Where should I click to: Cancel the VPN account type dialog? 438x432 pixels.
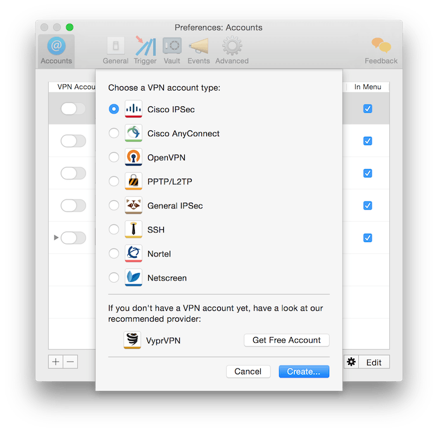point(248,372)
